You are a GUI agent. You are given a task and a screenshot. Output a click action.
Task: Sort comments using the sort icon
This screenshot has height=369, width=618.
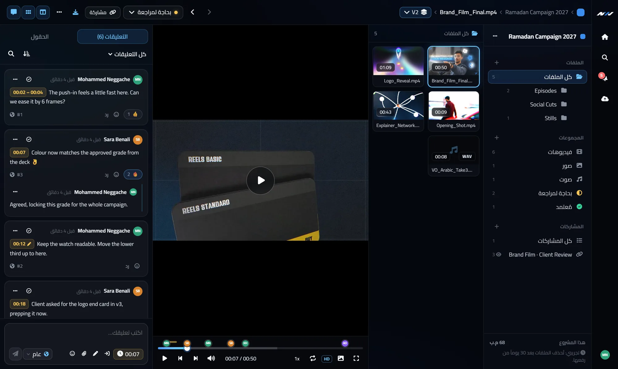(x=27, y=54)
